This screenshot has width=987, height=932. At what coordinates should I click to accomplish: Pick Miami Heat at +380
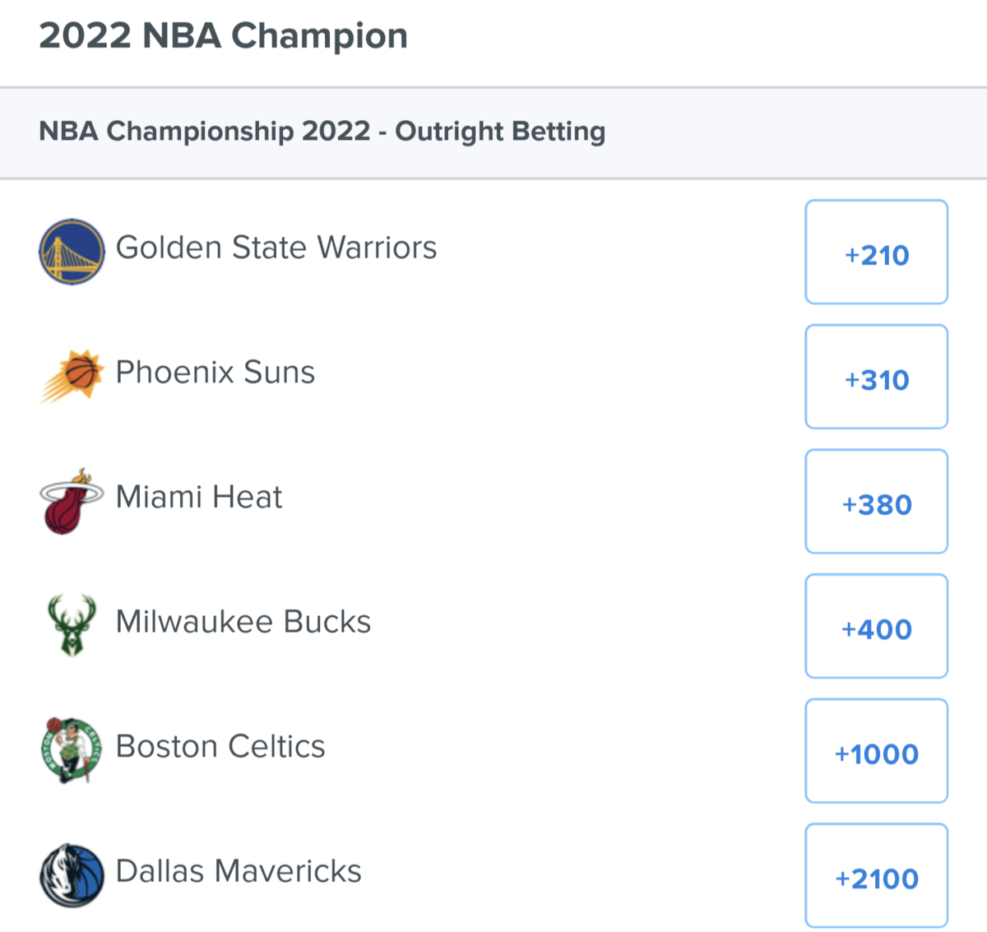(876, 502)
